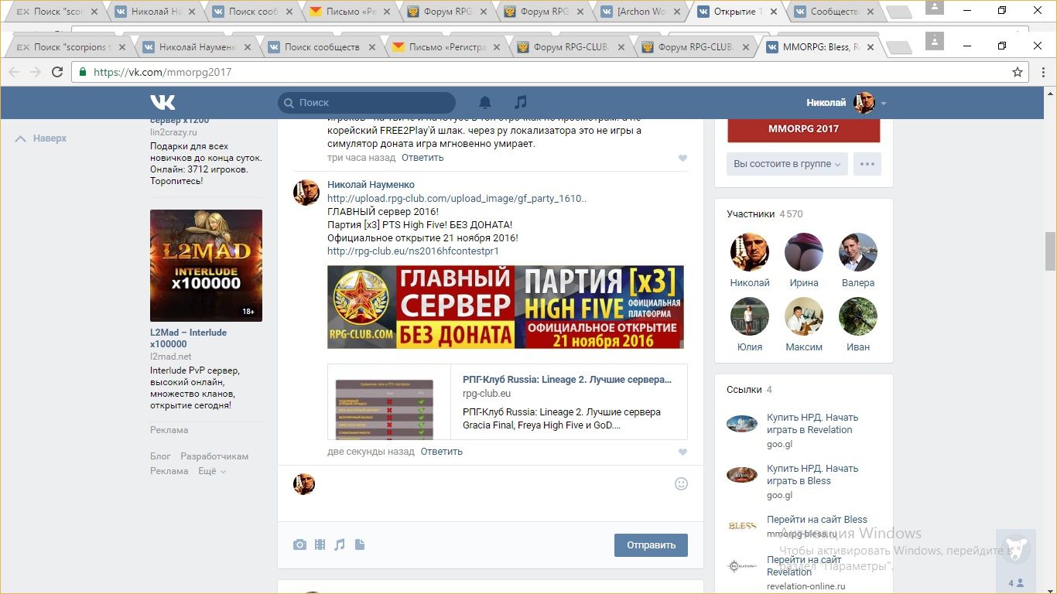The height and width of the screenshot is (594, 1057).
Task: Open the L2Mad – Interlude x100000 ad link
Action: coord(188,338)
